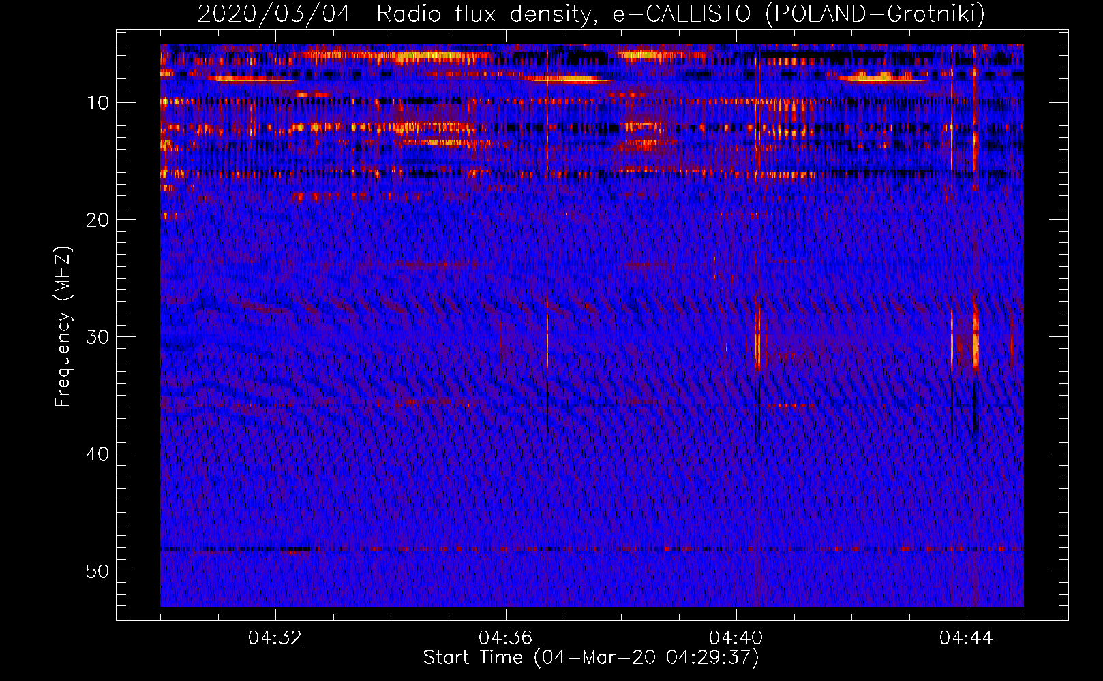Click the 20 MHz frequency tick label
This screenshot has width=1103, height=681.
pos(98,220)
